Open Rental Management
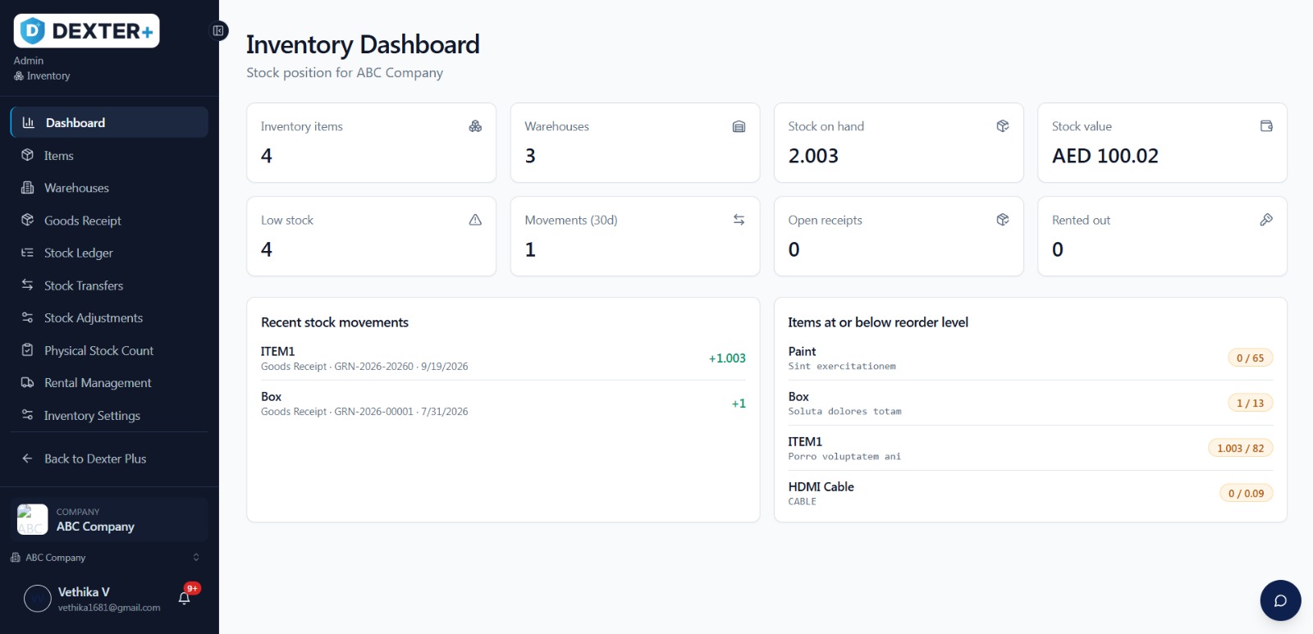 click(x=109, y=383)
